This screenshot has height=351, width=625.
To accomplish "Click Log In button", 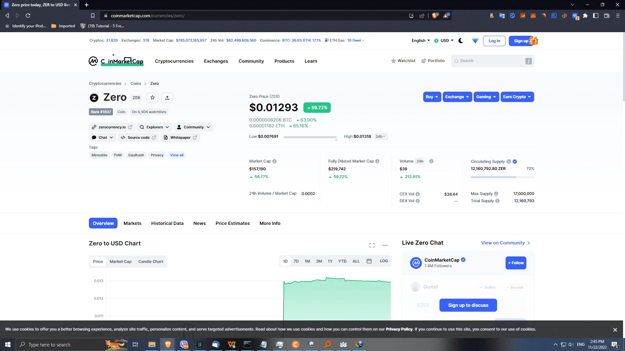I will [494, 41].
